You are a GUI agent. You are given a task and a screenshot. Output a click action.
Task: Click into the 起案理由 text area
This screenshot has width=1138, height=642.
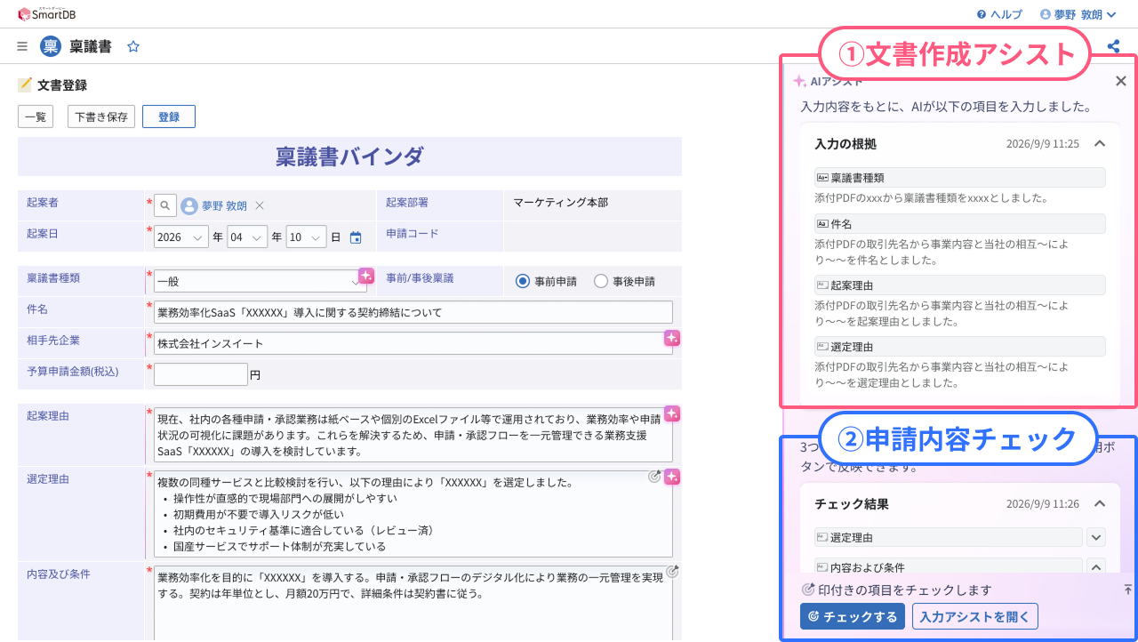(413, 435)
